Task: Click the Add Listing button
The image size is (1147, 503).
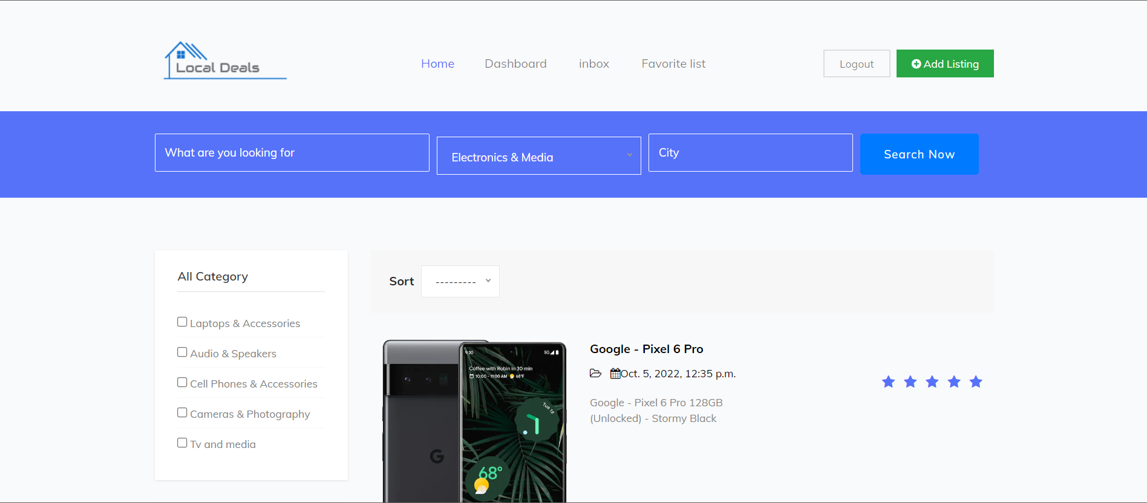Action: [x=944, y=63]
